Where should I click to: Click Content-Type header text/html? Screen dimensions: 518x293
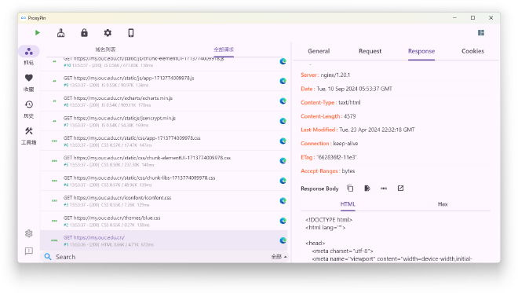point(349,103)
